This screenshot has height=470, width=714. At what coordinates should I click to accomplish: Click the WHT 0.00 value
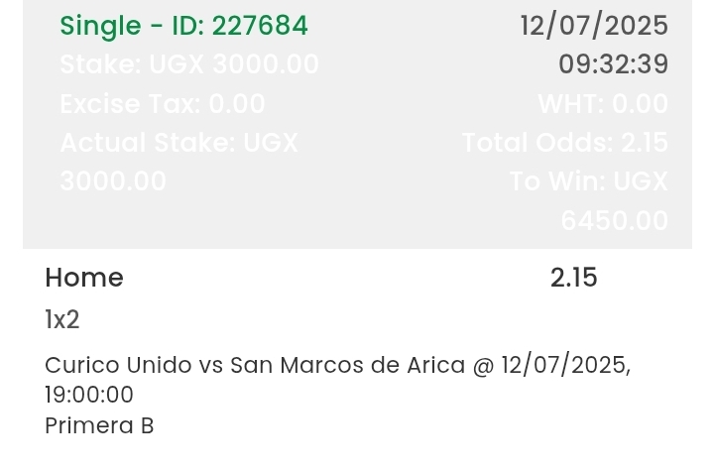click(603, 104)
